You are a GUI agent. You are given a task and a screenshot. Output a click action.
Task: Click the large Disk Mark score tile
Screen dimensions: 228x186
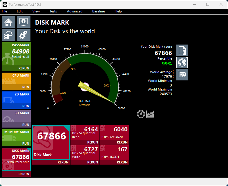[x=51, y=142]
